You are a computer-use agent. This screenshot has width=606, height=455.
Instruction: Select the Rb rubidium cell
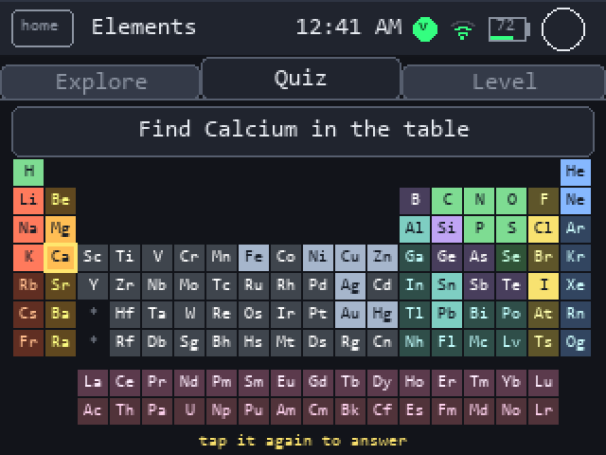click(28, 286)
